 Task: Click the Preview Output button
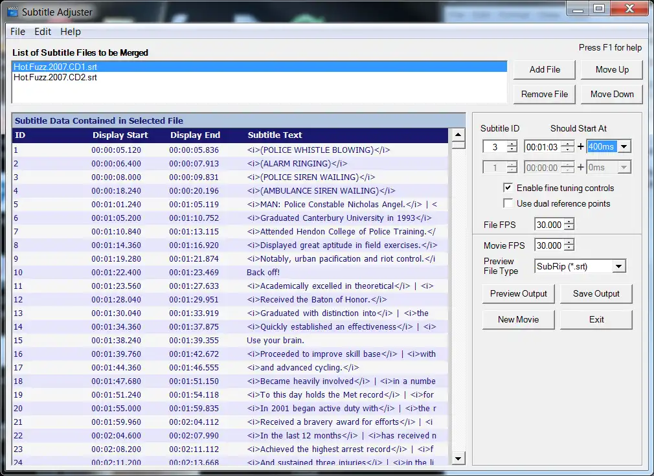[518, 293]
